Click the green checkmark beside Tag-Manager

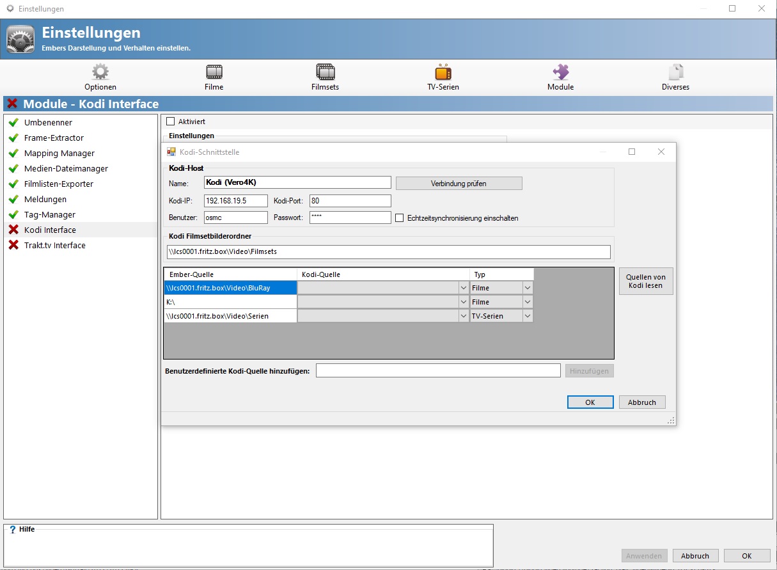(13, 214)
